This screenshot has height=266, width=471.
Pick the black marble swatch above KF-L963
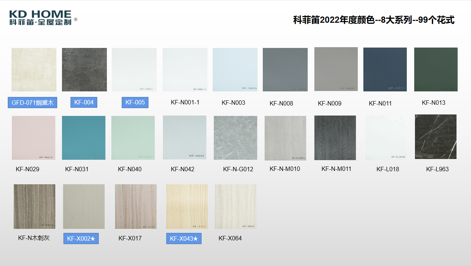(436, 137)
